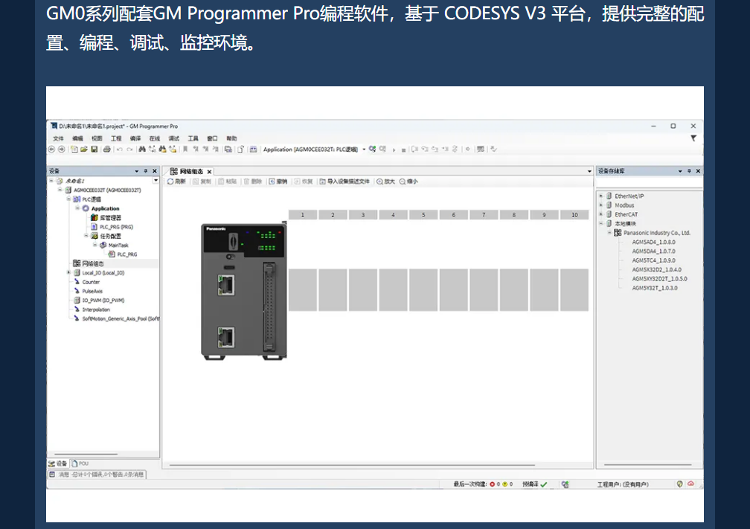
Task: Click the undo arrow in main toolbar
Action: 120,150
